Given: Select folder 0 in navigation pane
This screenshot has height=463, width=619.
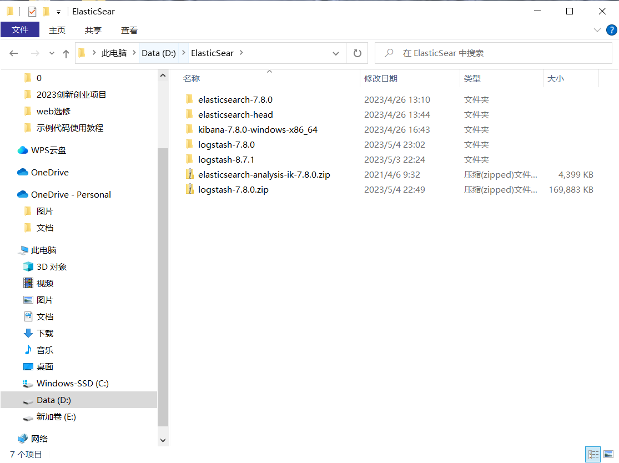Looking at the screenshot, I should pyautogui.click(x=39, y=78).
